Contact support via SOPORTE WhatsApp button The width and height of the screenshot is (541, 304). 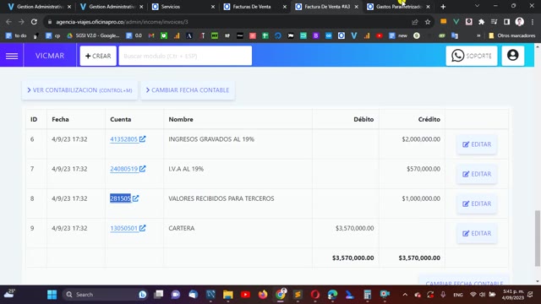472,56
